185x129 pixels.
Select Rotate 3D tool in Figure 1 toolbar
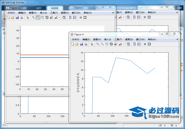pyautogui.click(x=47, y=18)
